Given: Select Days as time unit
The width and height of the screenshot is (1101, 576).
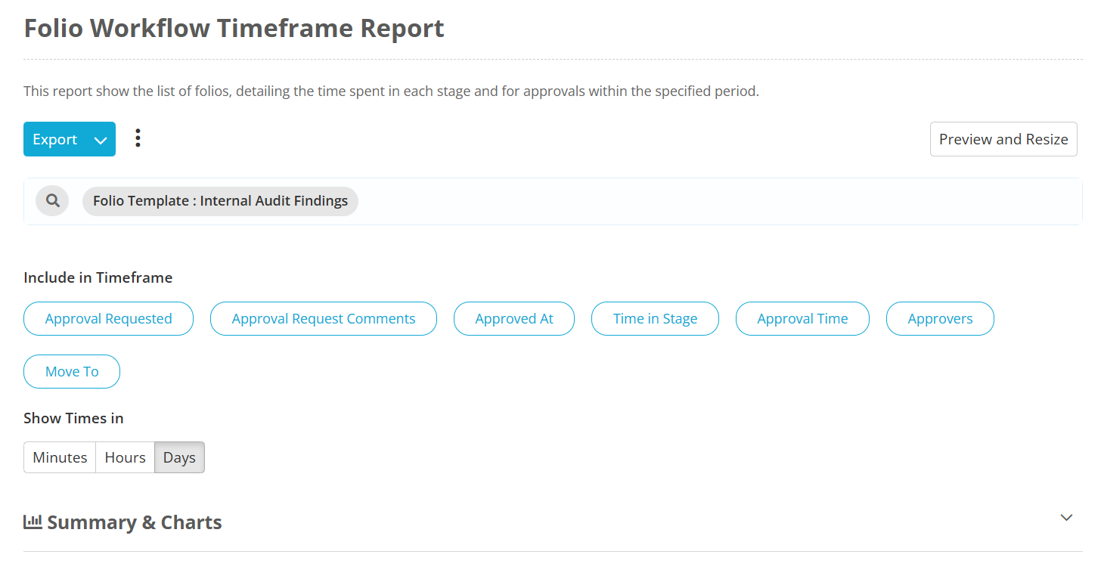Looking at the screenshot, I should tap(179, 457).
